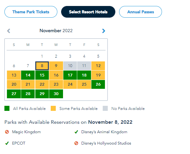Select the Select Resort Hotels tab
190x154 pixels.
point(88,12)
